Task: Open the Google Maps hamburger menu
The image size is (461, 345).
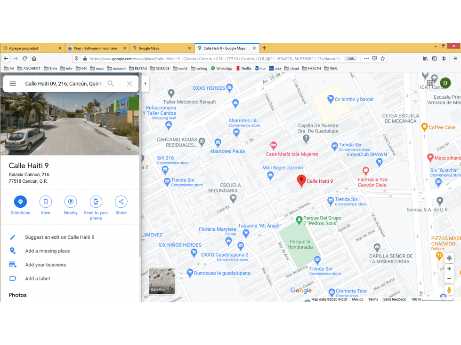Action: [13, 84]
